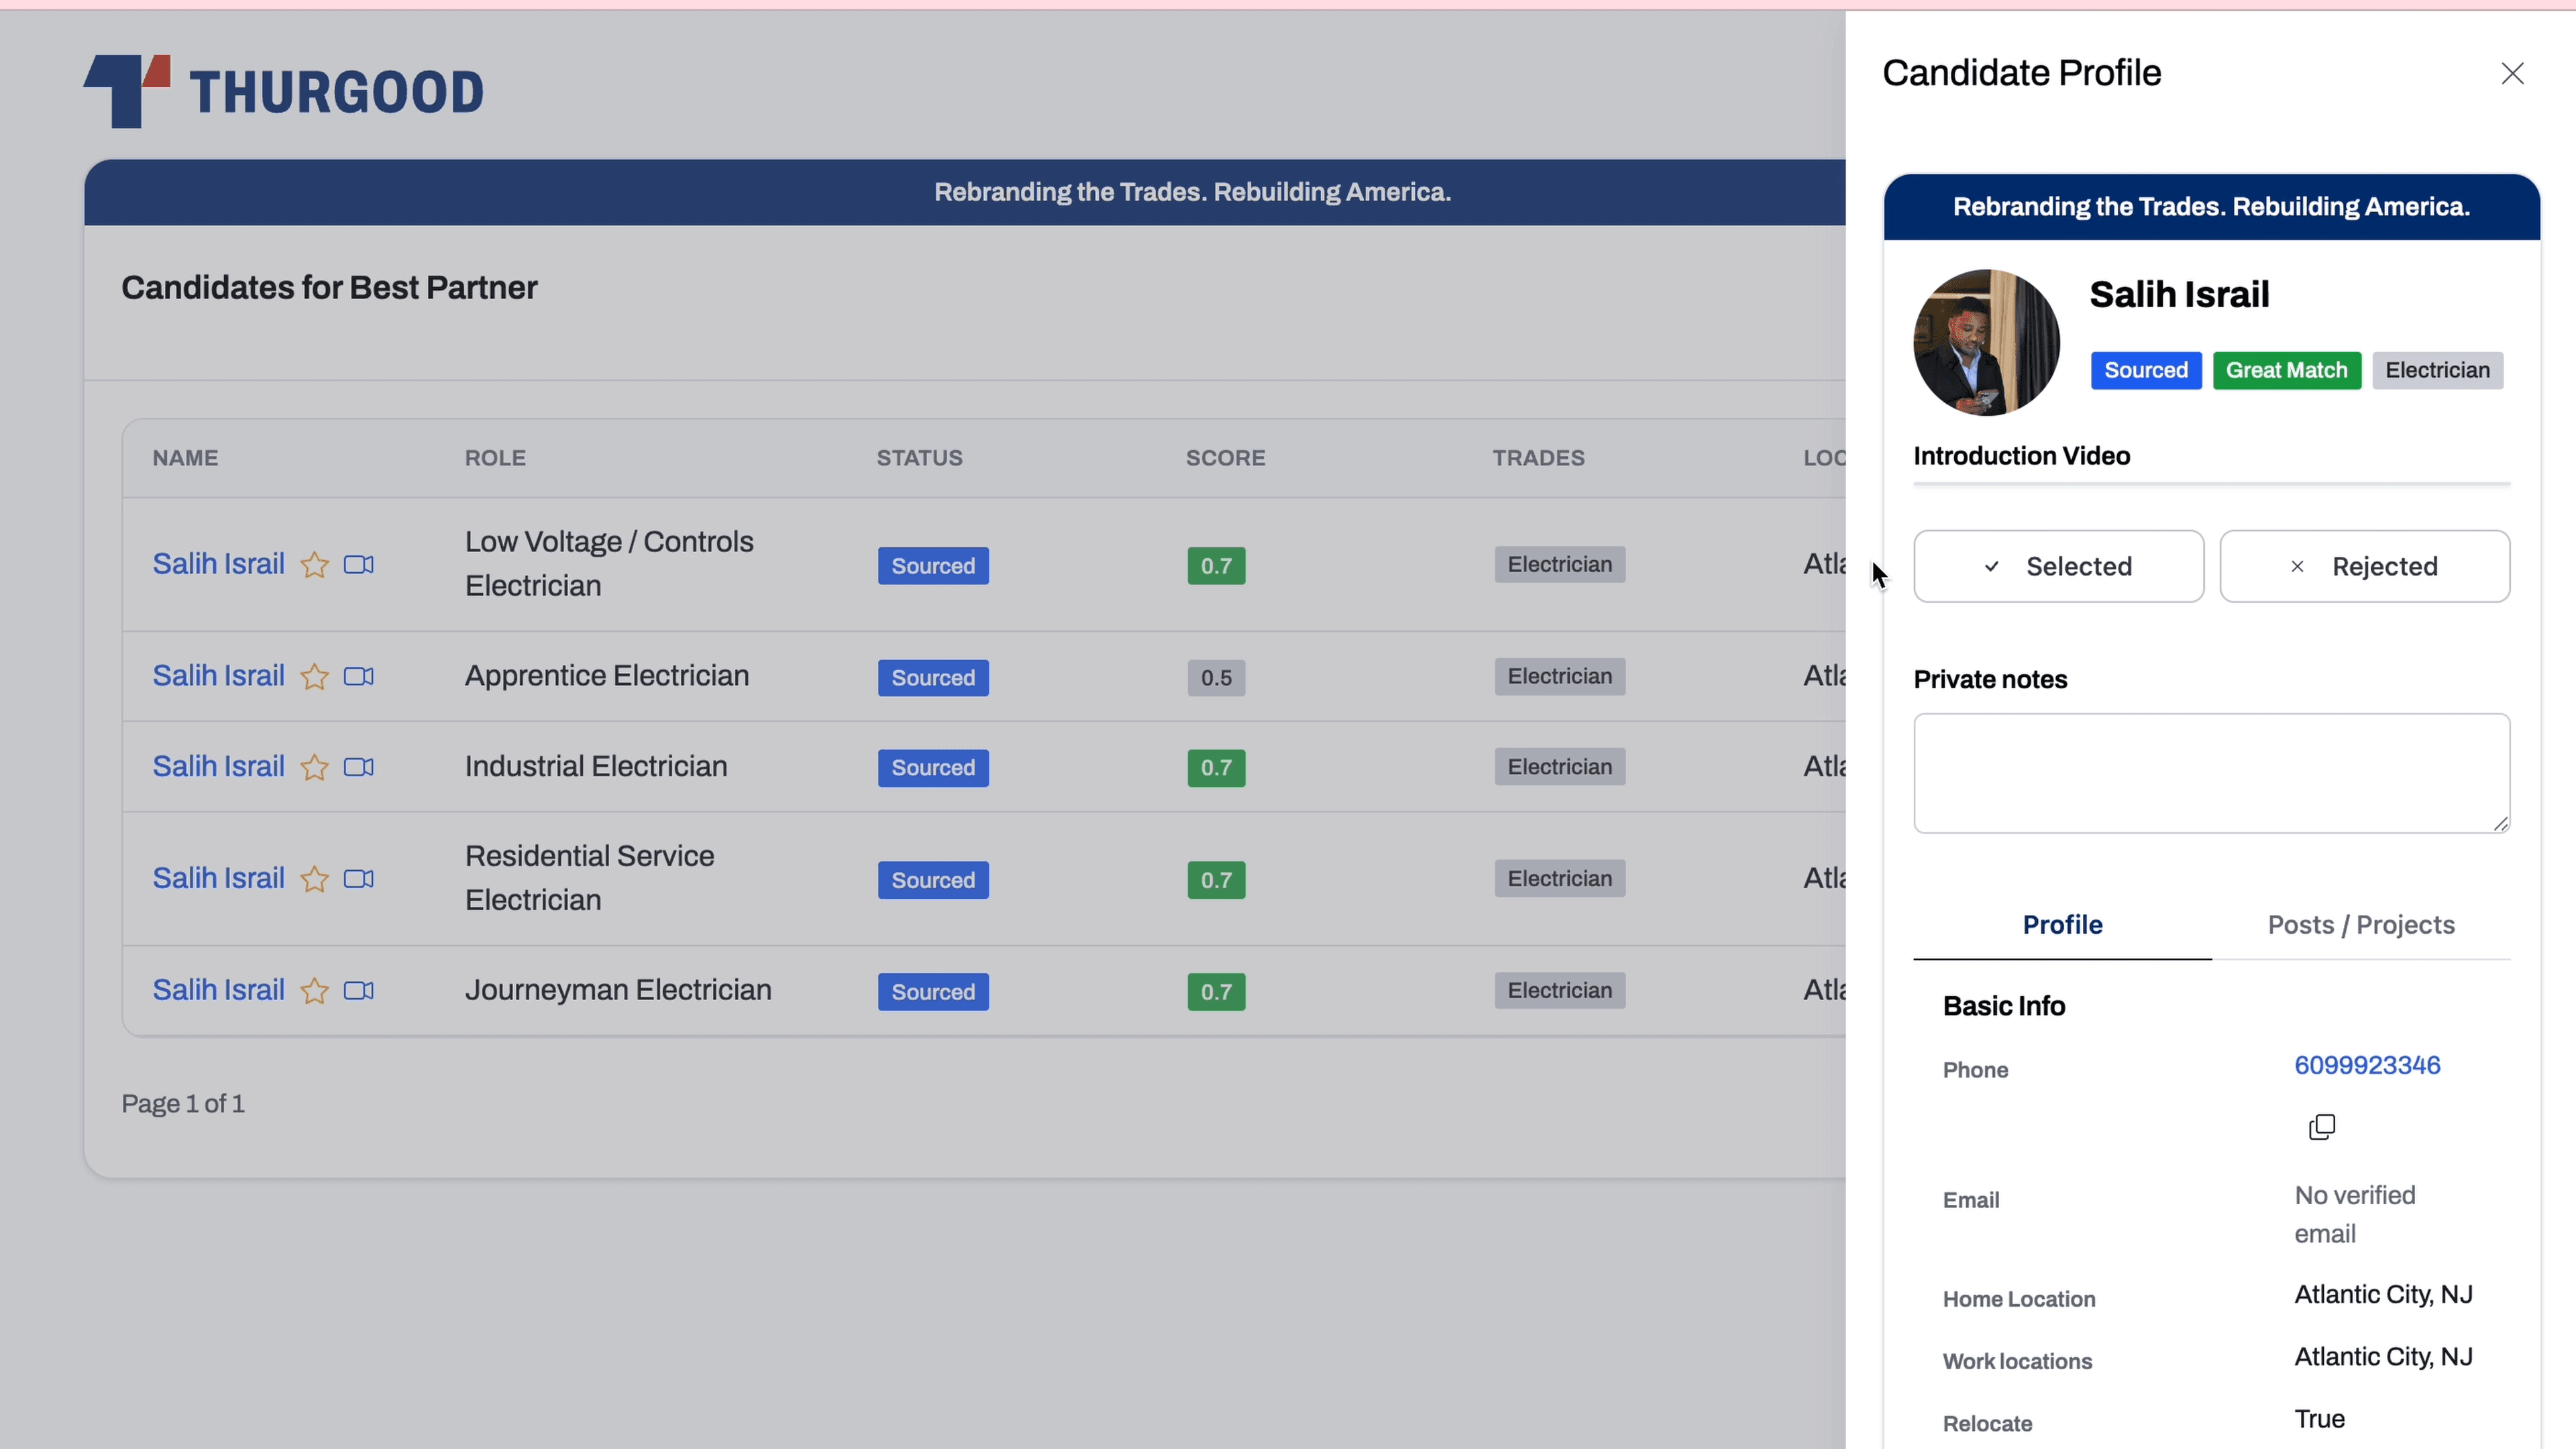
Task: Star the Low Voltage Electrician candidate
Action: pyautogui.click(x=314, y=564)
